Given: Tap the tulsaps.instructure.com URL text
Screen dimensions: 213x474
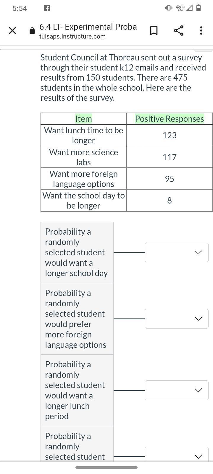Looking at the screenshot, I should [72, 36].
